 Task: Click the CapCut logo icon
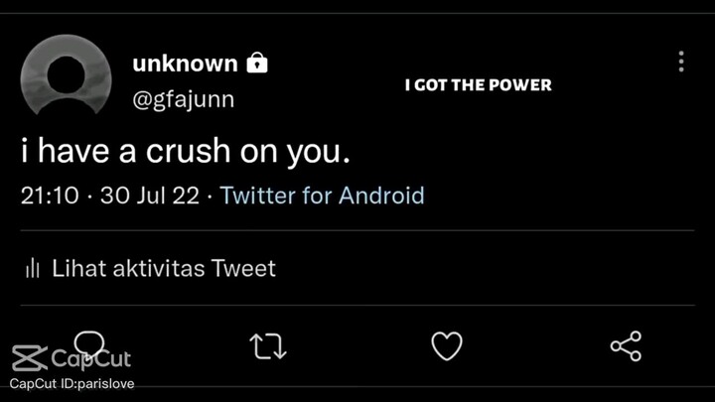pos(28,357)
